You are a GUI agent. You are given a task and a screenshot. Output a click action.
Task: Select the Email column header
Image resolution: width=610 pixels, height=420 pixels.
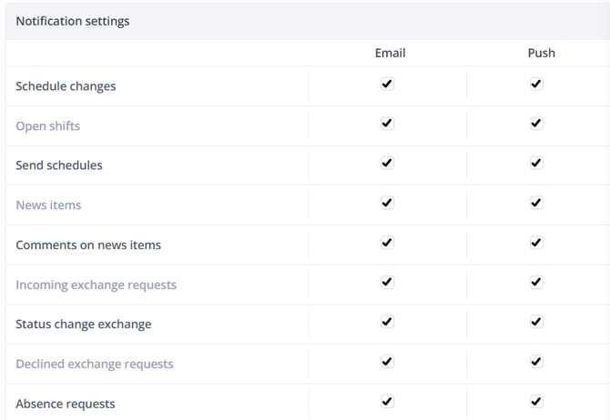point(390,53)
